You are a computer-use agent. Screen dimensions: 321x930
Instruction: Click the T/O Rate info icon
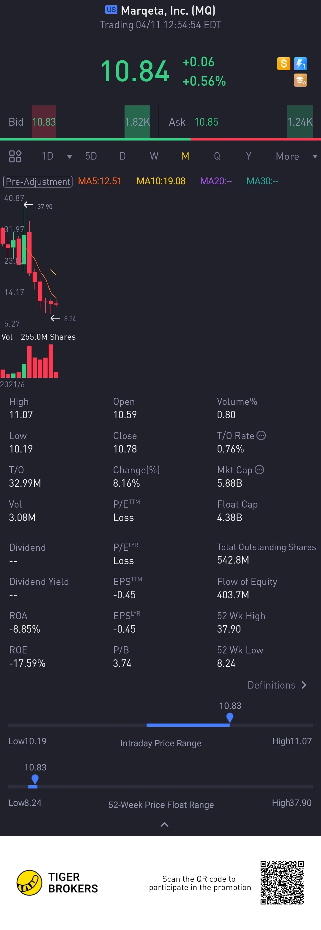click(261, 436)
